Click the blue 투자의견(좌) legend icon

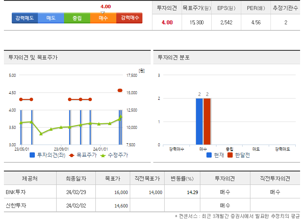32,155
